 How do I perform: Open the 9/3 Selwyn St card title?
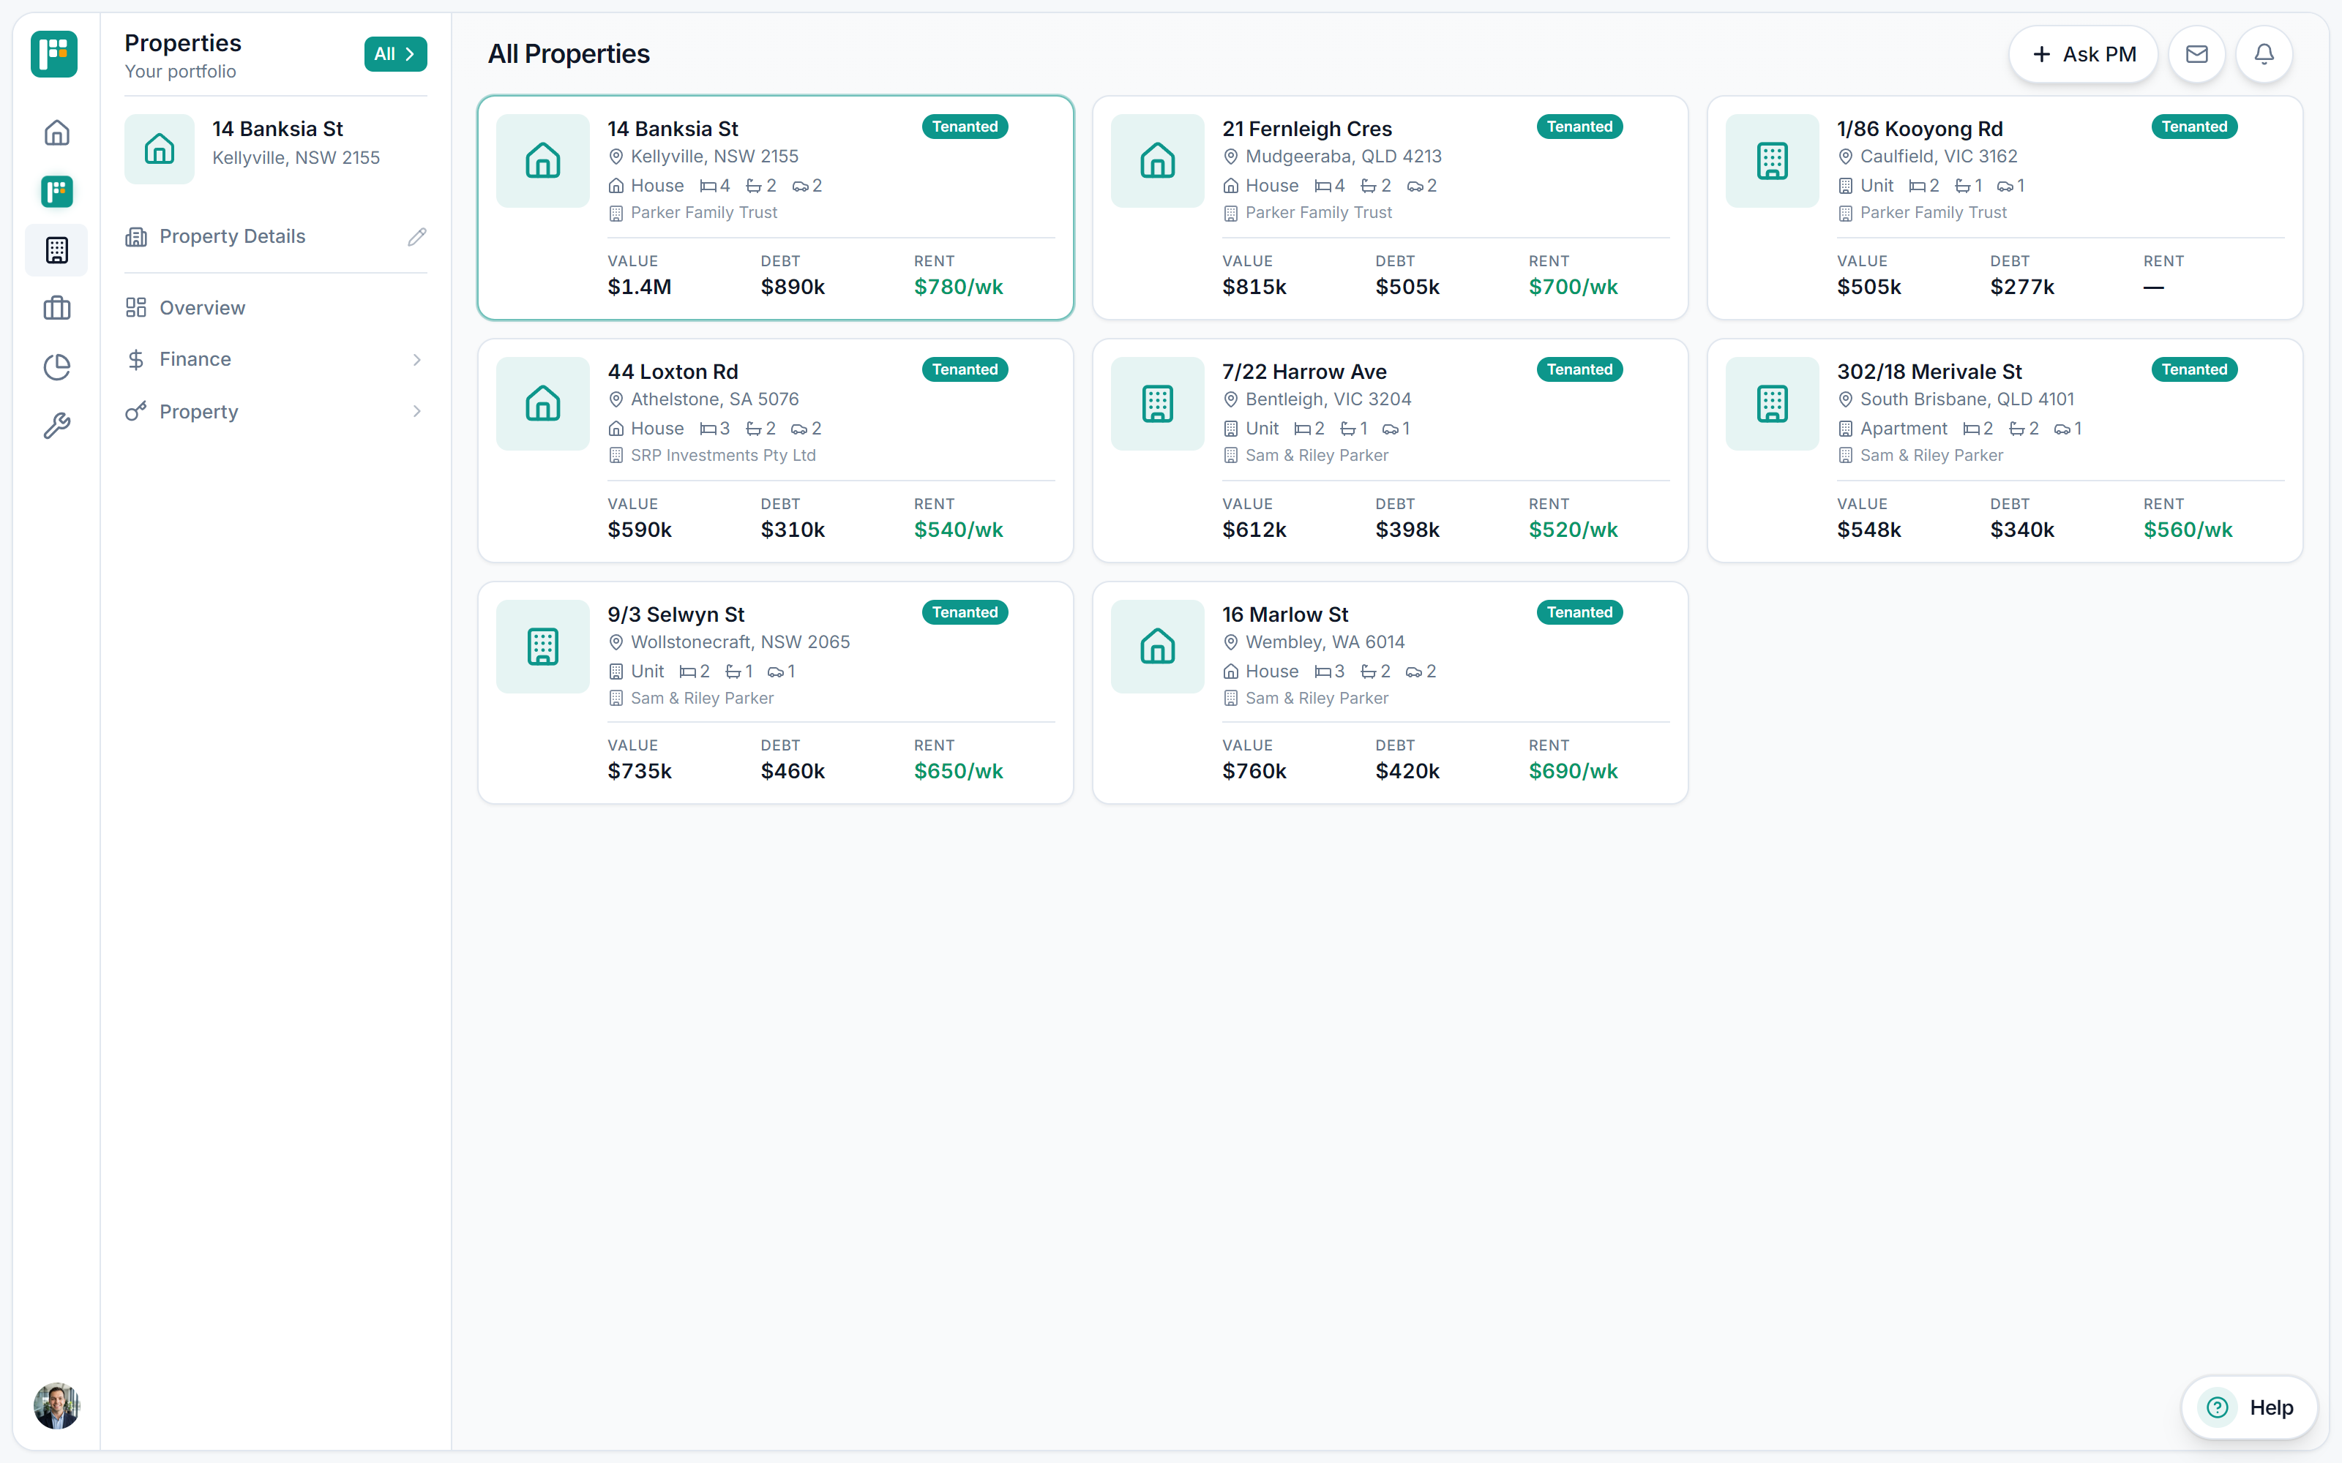[x=676, y=614]
